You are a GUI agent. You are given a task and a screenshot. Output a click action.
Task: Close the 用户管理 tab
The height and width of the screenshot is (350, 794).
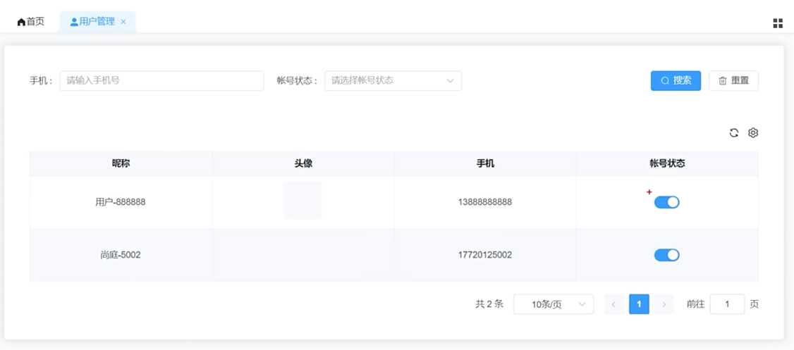(123, 22)
